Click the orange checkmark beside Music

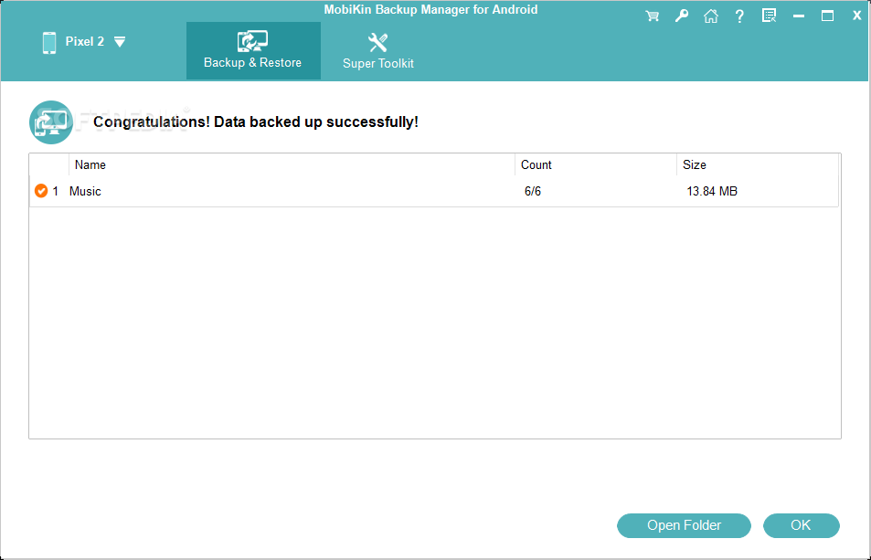tap(41, 191)
